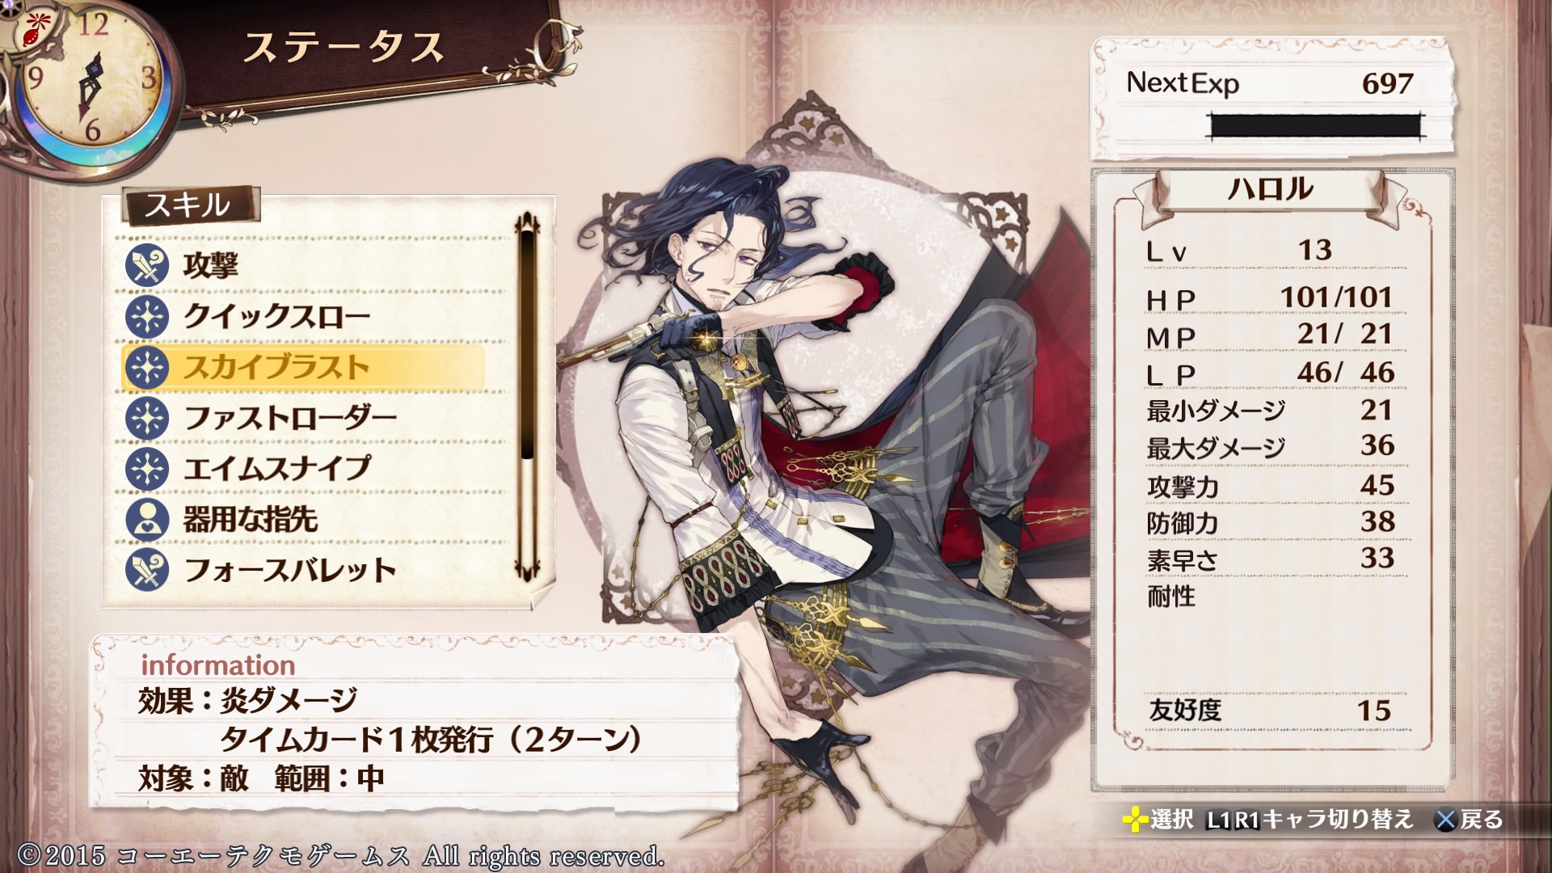Screen dimensions: 1552x873
Task: Click the 戻る back button prompt
Action: click(1469, 820)
